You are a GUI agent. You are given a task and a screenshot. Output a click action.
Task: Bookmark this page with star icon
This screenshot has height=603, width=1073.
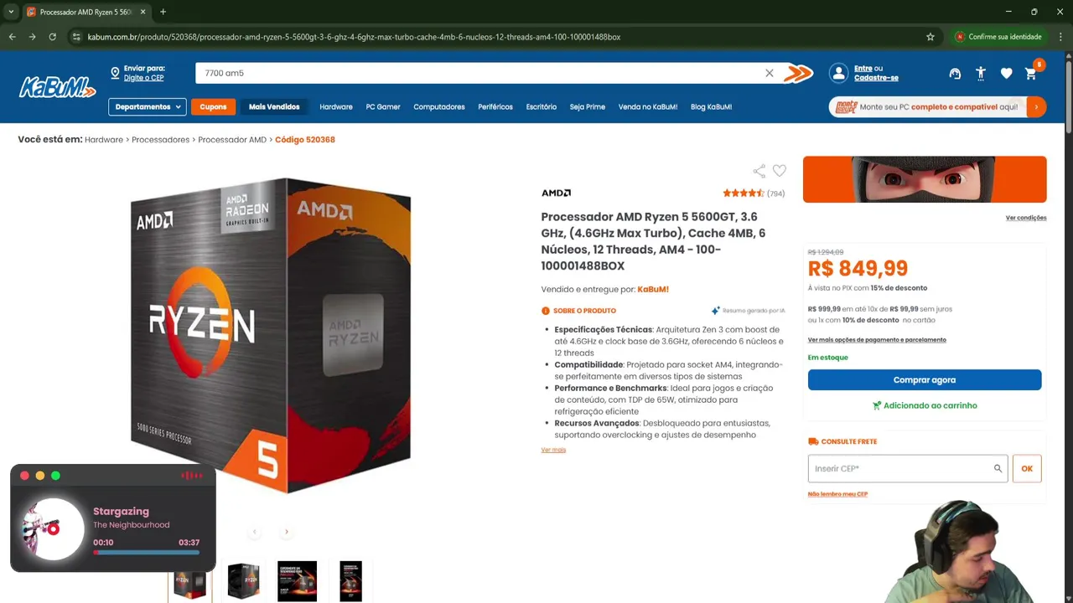[930, 37]
